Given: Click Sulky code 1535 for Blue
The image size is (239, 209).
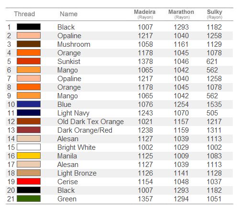Looking at the screenshot, I should (x=214, y=104).
